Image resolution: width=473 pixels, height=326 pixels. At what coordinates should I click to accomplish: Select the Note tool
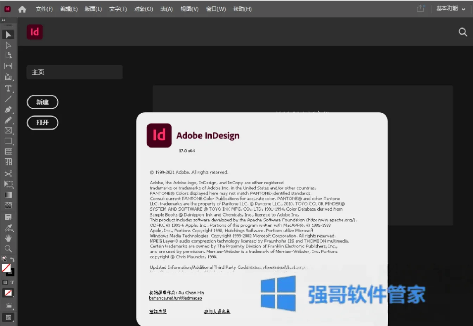click(8, 217)
